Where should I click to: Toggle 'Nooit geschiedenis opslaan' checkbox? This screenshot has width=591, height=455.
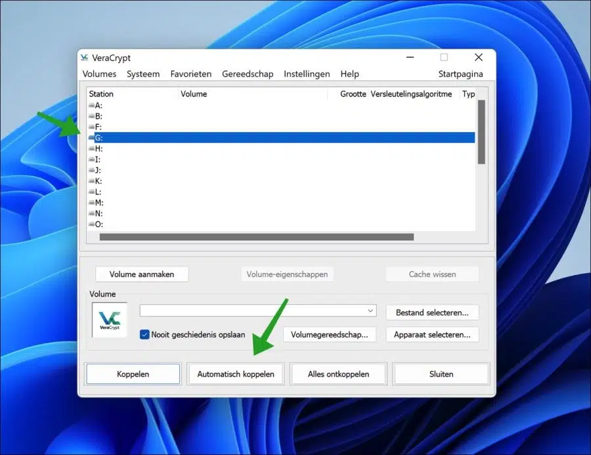click(x=144, y=334)
